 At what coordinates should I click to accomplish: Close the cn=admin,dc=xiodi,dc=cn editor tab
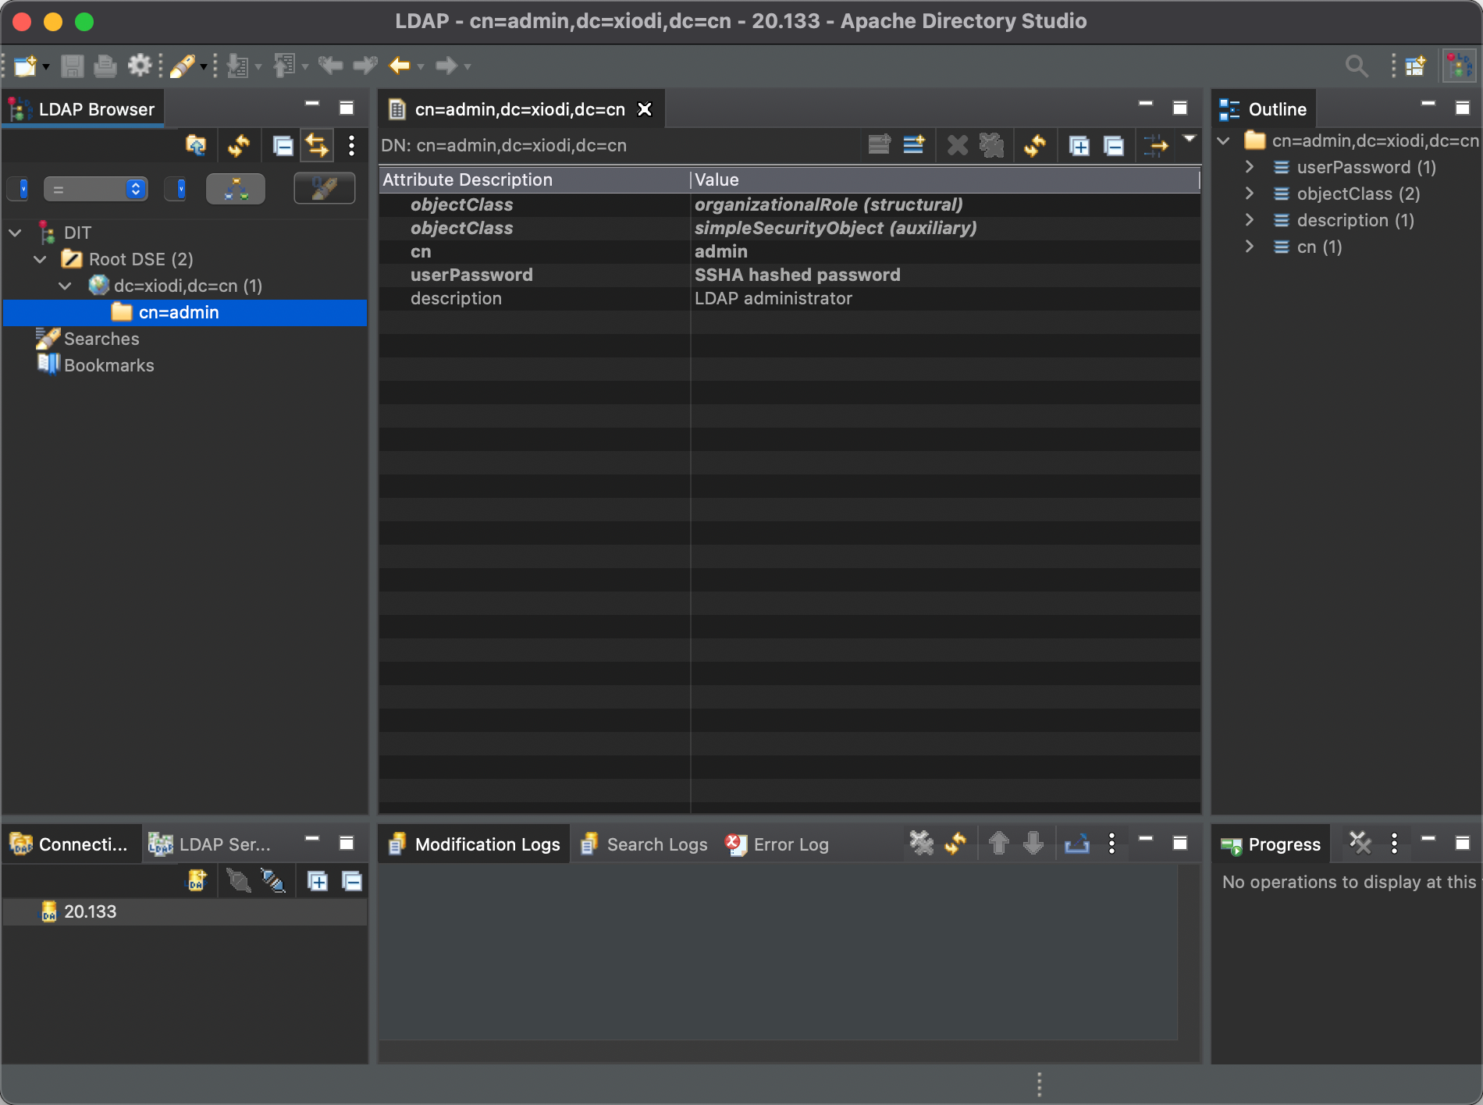tap(645, 109)
